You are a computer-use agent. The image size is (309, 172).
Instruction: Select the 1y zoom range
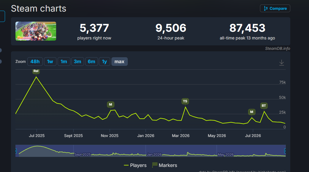(x=105, y=62)
